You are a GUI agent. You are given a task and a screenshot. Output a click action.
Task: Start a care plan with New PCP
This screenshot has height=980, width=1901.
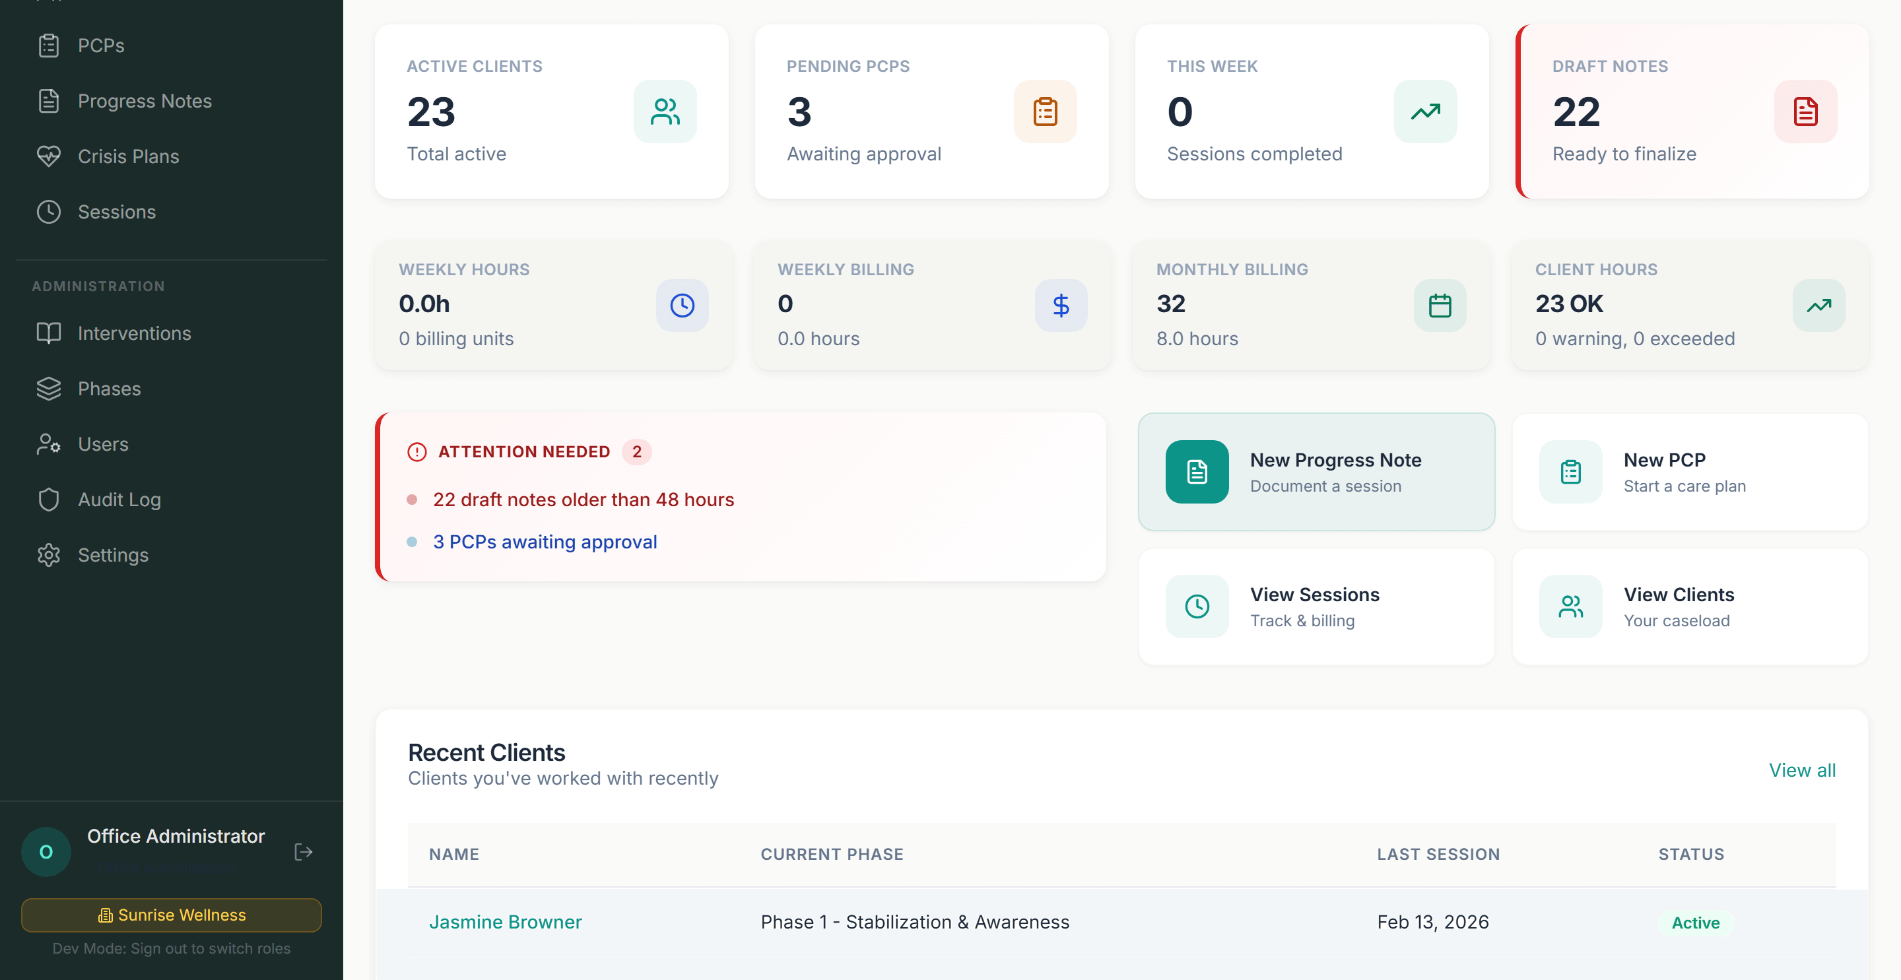click(1690, 472)
